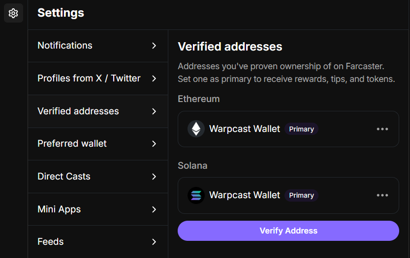Open Ethereum wallet three-dot options menu

coord(382,129)
